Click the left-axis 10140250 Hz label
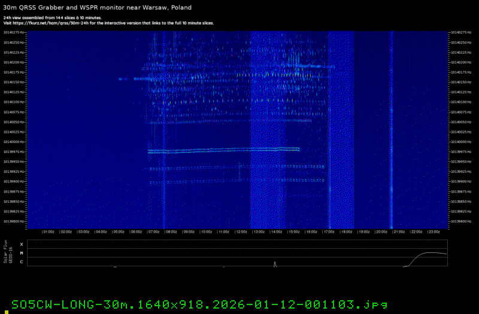This screenshot has width=479, height=314. [x=13, y=42]
